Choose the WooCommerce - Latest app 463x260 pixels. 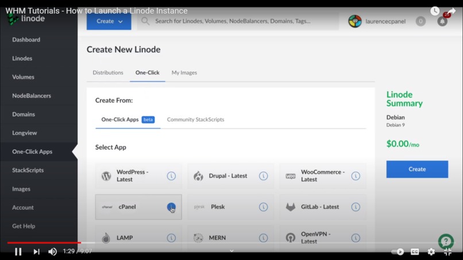(x=323, y=176)
